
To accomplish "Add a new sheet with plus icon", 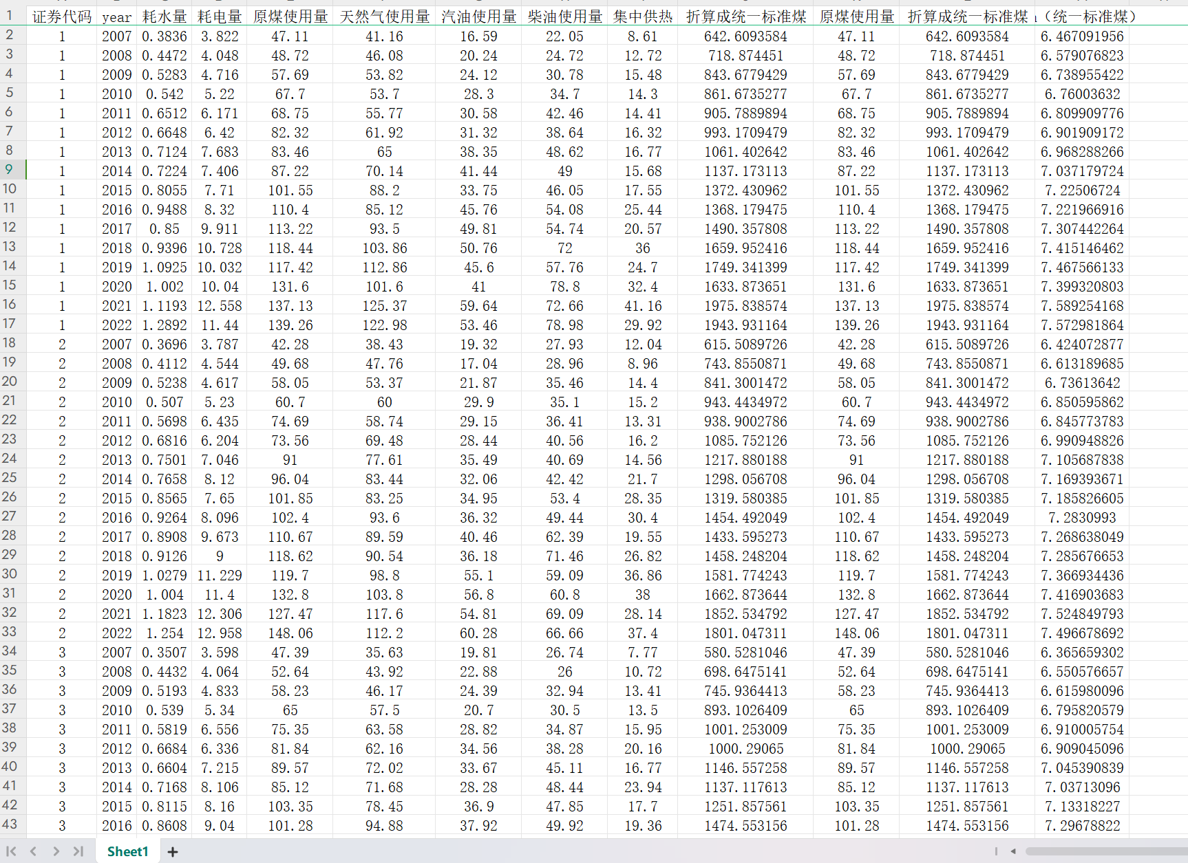I will click(173, 852).
